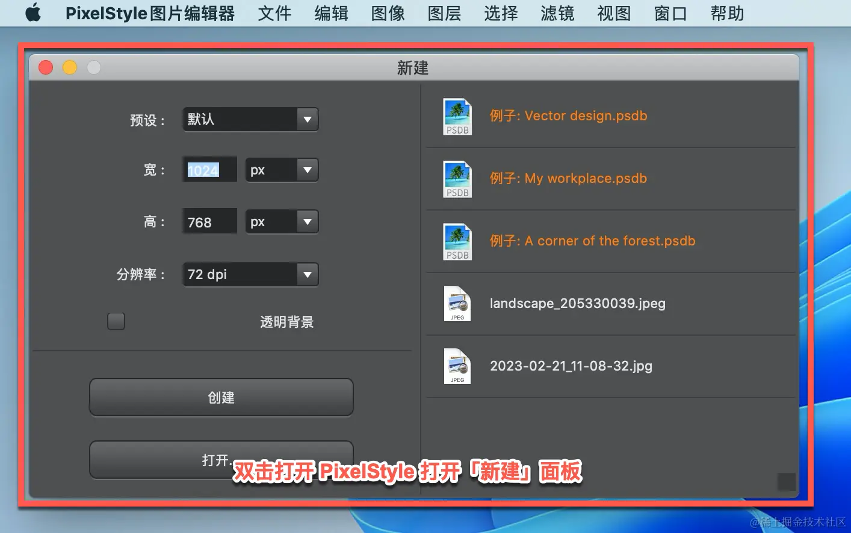Screen dimensions: 851x533
Task: Open the 选择 menu
Action: (x=501, y=13)
